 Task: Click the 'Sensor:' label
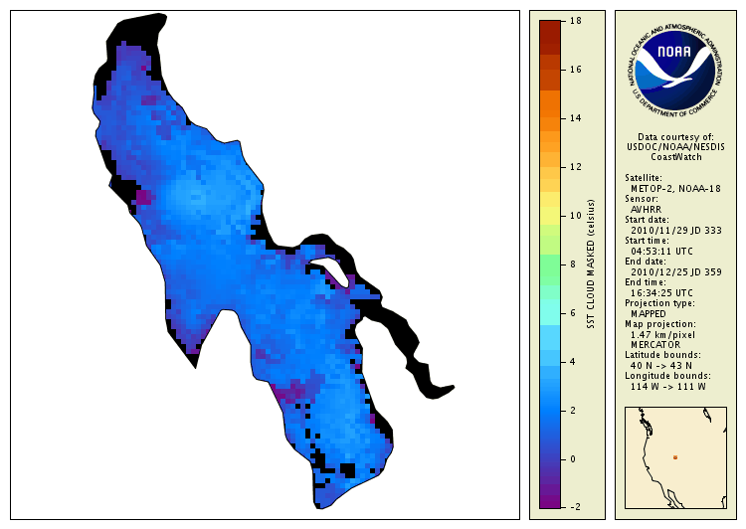coord(642,199)
